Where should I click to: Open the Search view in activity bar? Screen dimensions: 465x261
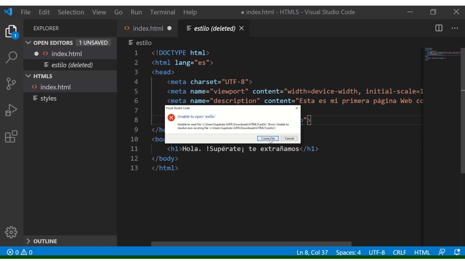tap(11, 57)
